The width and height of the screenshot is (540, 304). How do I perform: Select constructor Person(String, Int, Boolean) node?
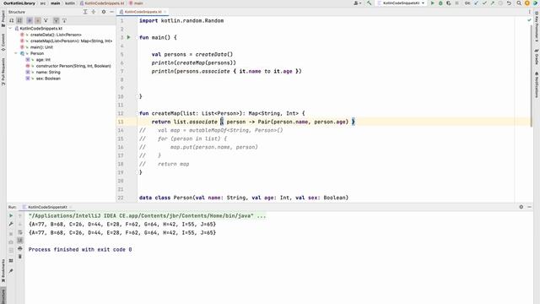tap(73, 66)
